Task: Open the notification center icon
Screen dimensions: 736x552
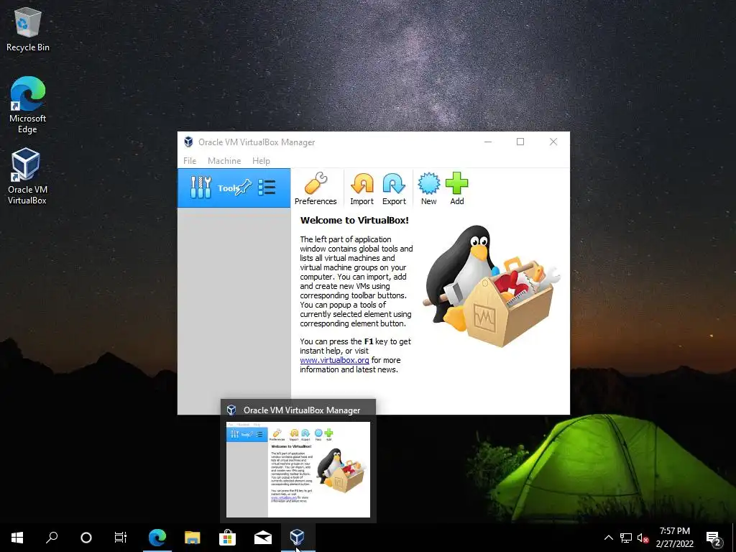Action: 714,538
